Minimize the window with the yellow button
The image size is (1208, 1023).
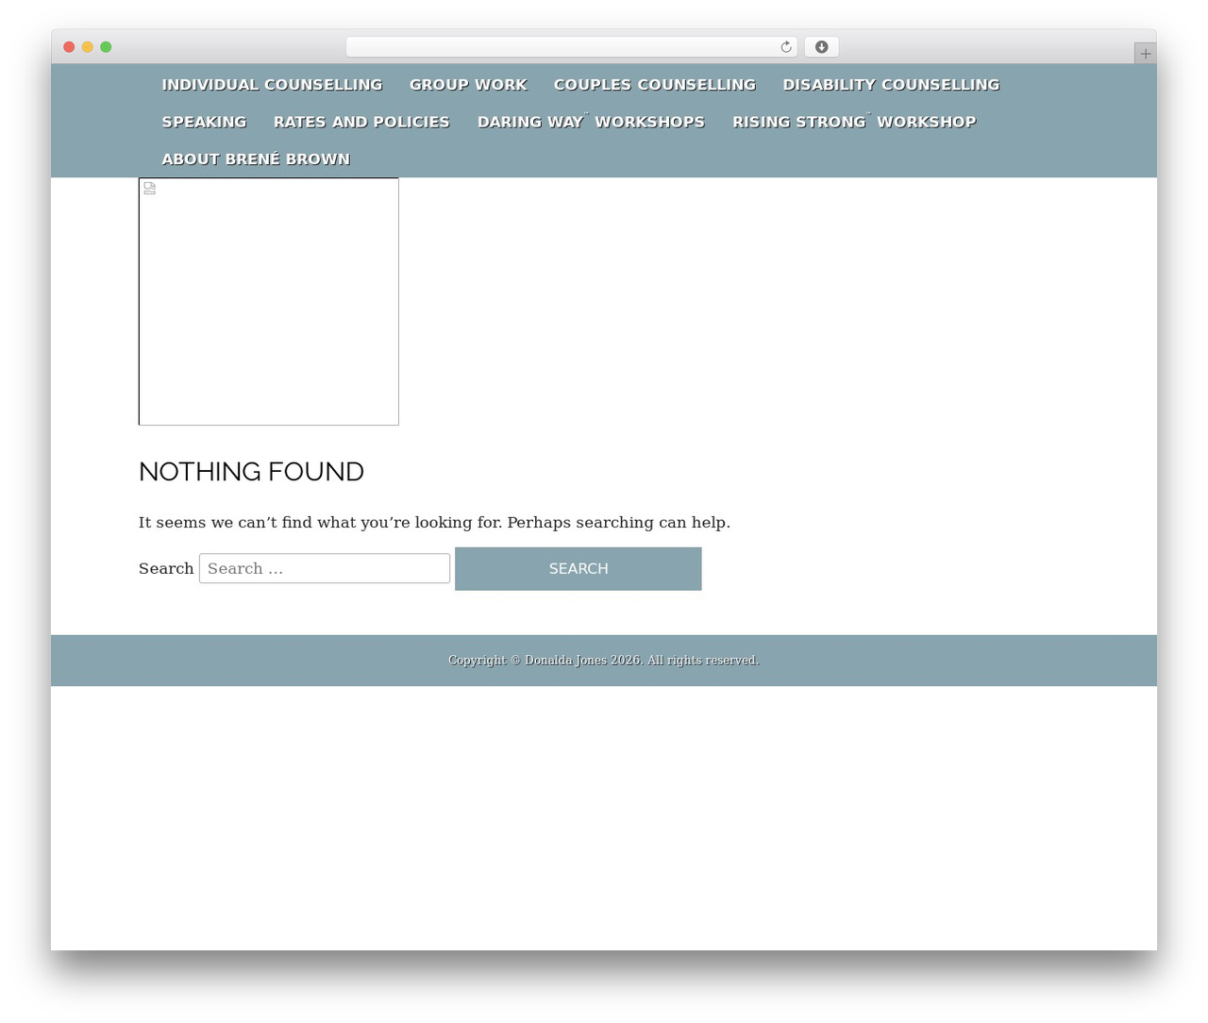(x=88, y=47)
